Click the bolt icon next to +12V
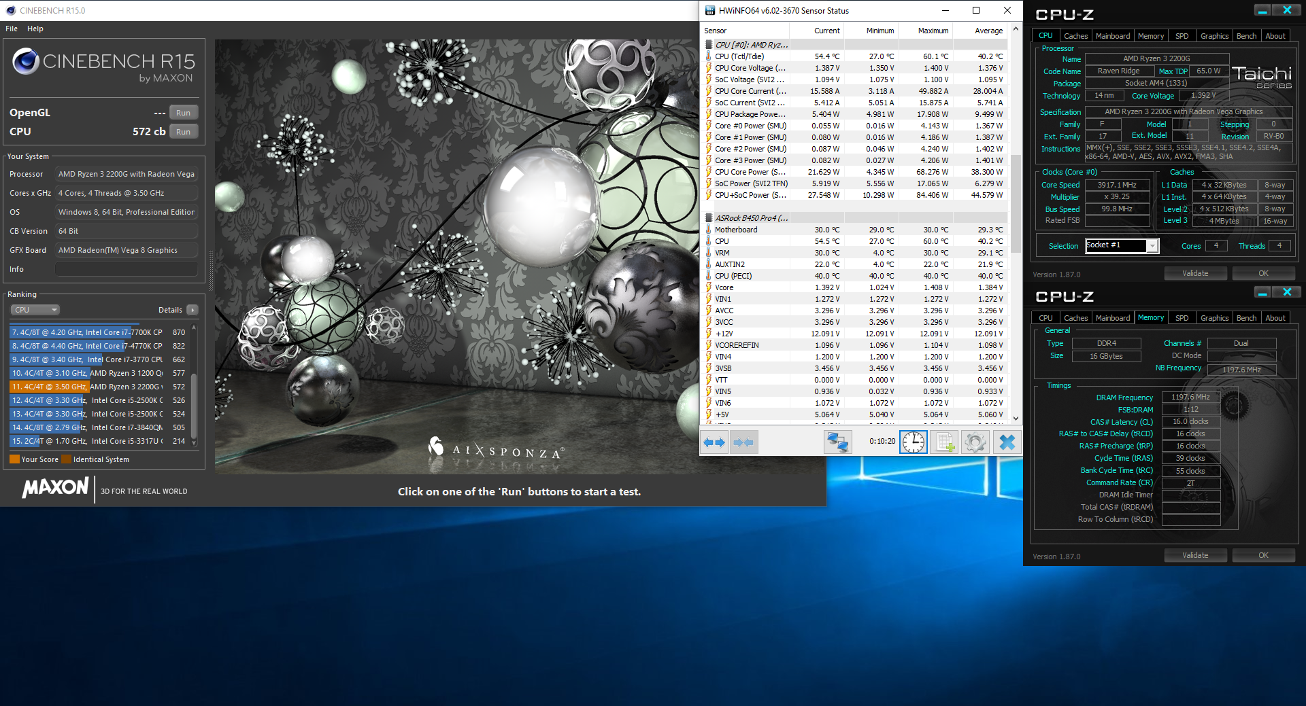Screen dimensions: 1306x706 pos(709,334)
